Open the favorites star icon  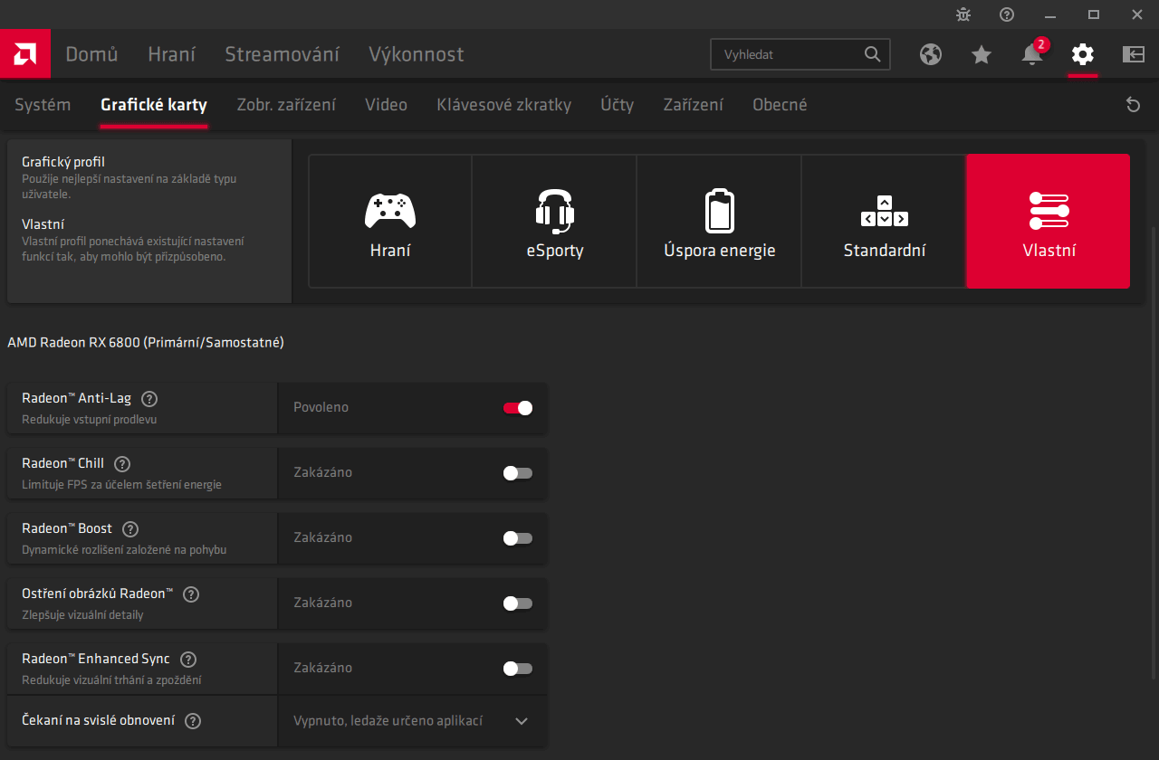(982, 54)
